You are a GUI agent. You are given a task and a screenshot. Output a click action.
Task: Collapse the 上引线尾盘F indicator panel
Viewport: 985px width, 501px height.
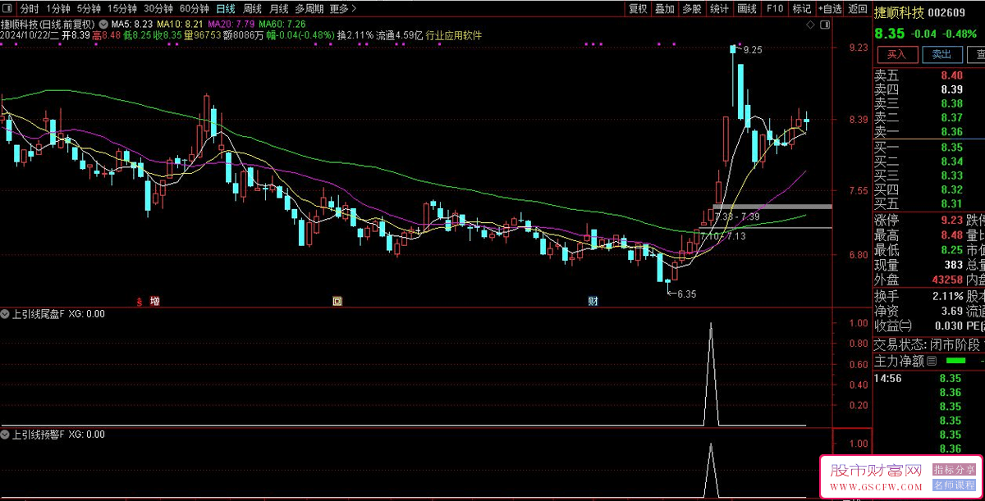(6, 313)
